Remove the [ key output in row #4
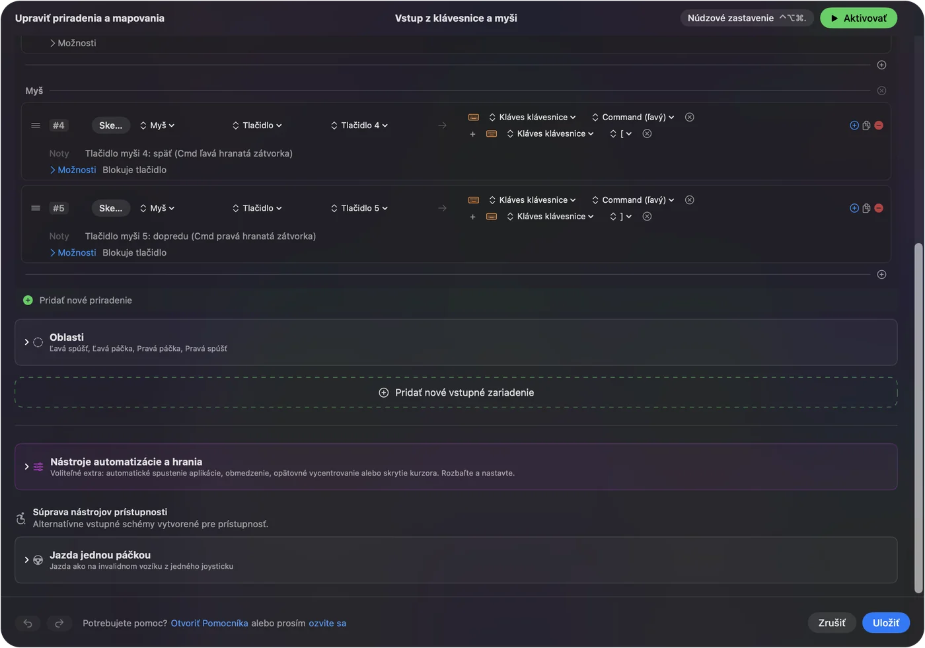The width and height of the screenshot is (925, 648). coord(647,133)
